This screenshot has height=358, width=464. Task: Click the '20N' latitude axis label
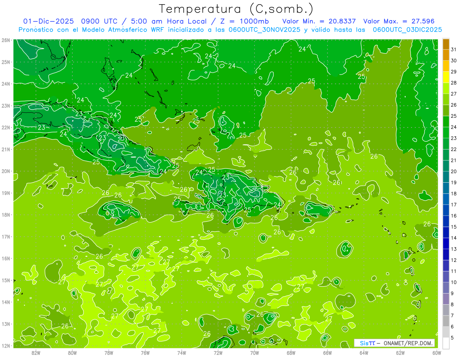(x=5, y=171)
